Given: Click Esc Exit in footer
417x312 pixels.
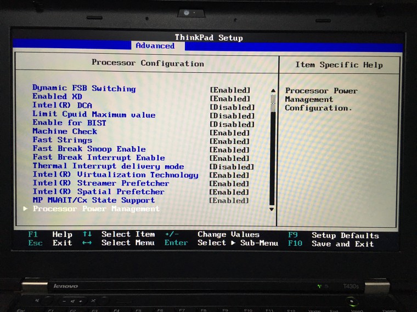Looking at the screenshot, I should point(50,243).
